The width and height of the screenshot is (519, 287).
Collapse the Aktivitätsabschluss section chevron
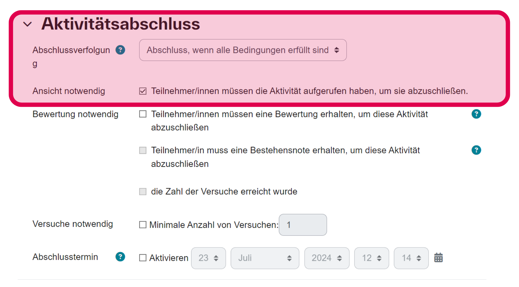(27, 24)
